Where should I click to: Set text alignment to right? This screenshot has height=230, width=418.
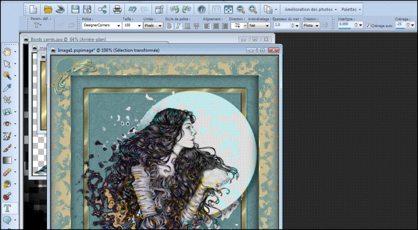pyautogui.click(x=225, y=26)
